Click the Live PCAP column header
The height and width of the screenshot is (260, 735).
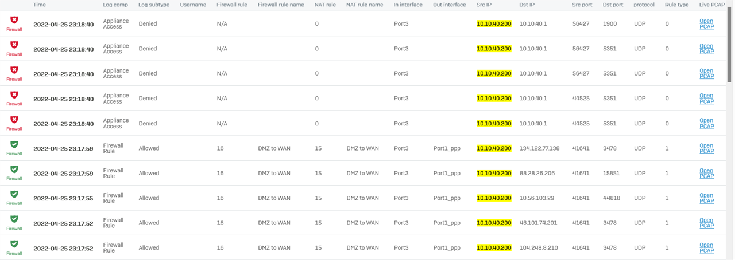[712, 5]
